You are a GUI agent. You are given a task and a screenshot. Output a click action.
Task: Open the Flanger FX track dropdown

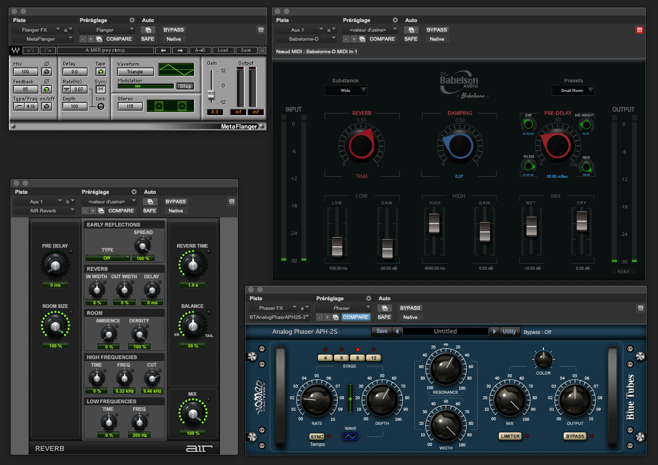click(x=36, y=30)
